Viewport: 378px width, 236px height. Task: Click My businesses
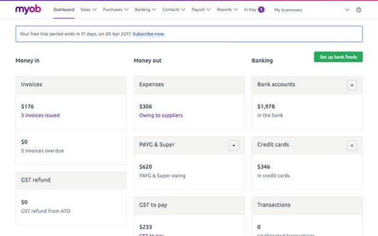tap(288, 10)
